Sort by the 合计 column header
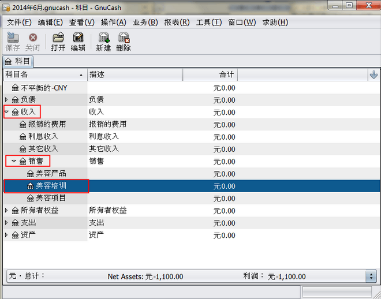The height and width of the screenshot is (299, 381). click(x=210, y=74)
